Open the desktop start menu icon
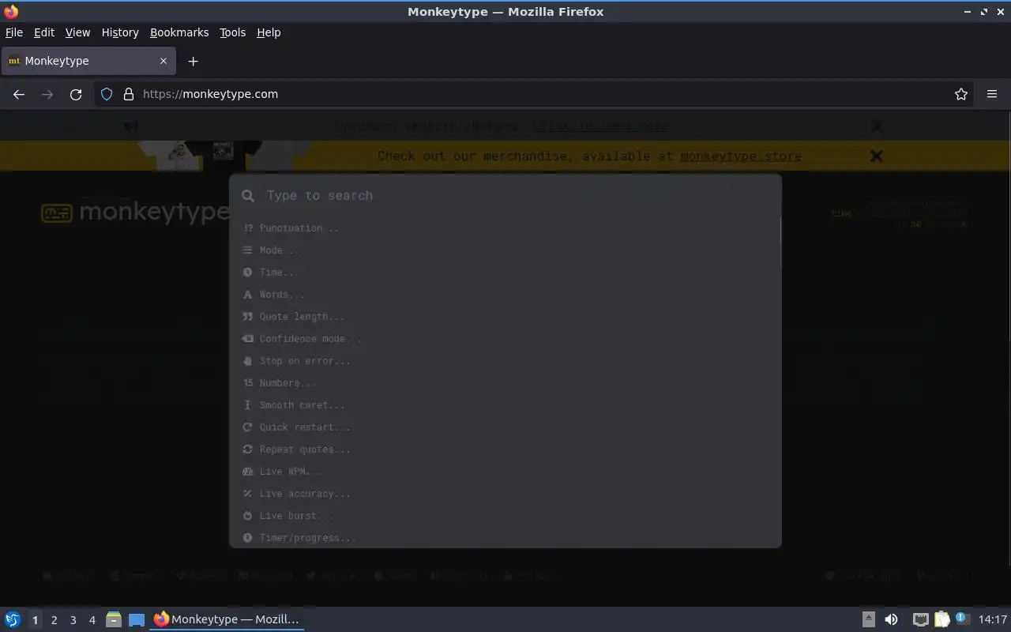This screenshot has width=1011, height=632. point(13,619)
